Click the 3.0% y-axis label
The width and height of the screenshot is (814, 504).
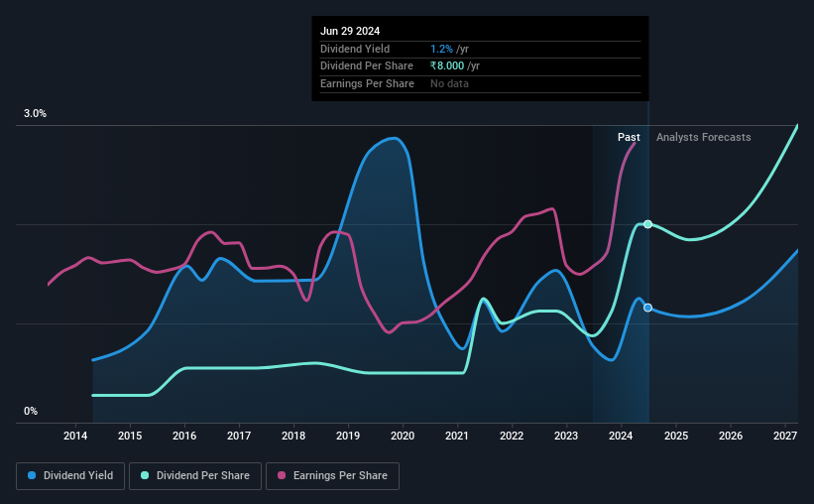[35, 114]
